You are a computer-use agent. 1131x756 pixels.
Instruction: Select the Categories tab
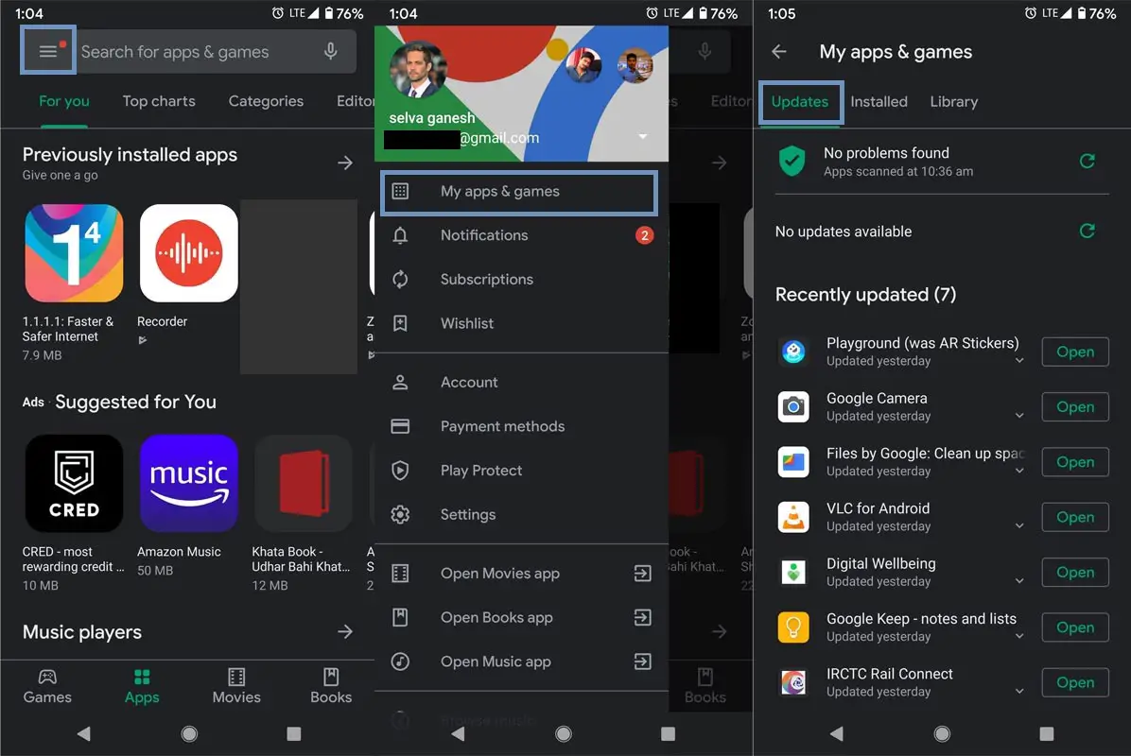(x=266, y=101)
